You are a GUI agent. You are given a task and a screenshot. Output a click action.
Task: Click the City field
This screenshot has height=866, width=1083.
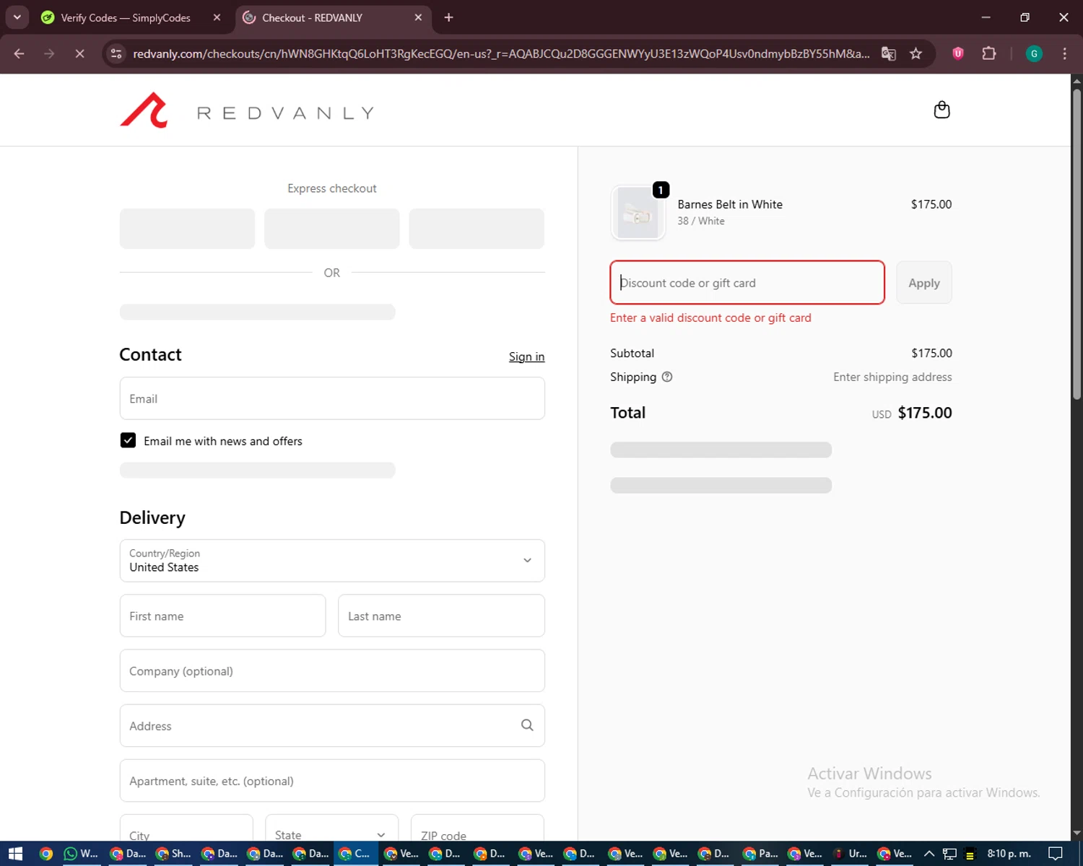click(186, 828)
